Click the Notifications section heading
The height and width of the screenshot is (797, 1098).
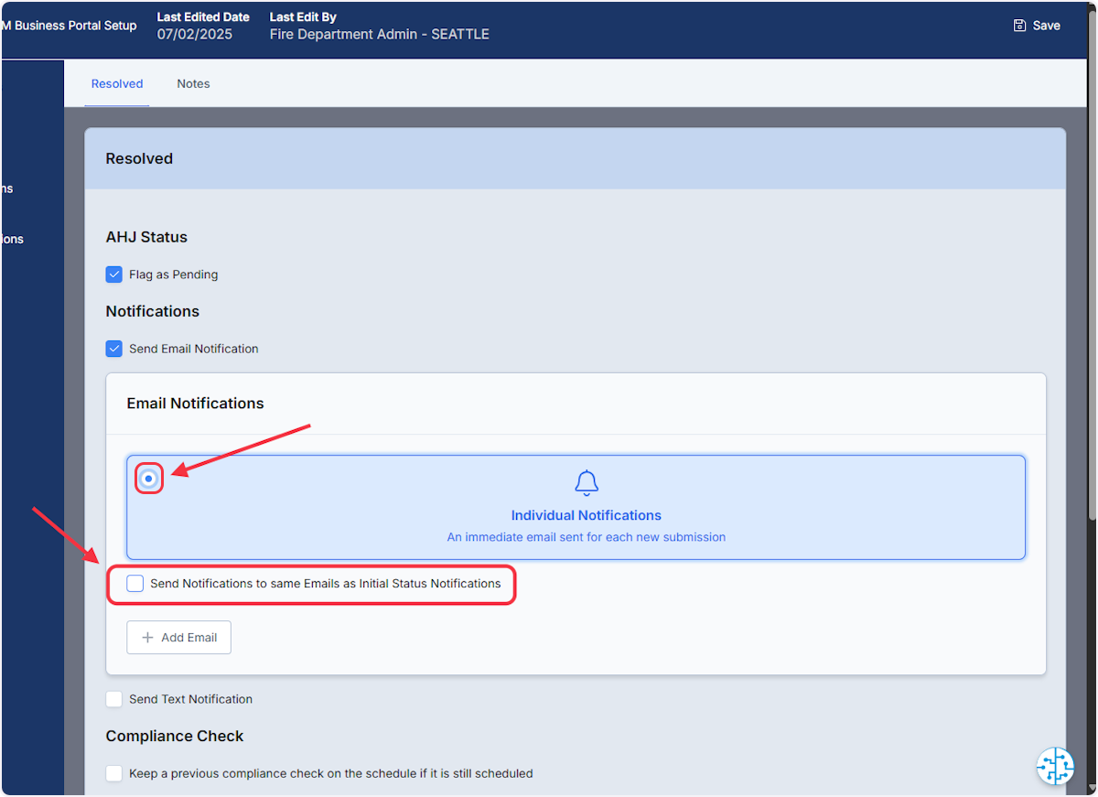[x=153, y=311]
